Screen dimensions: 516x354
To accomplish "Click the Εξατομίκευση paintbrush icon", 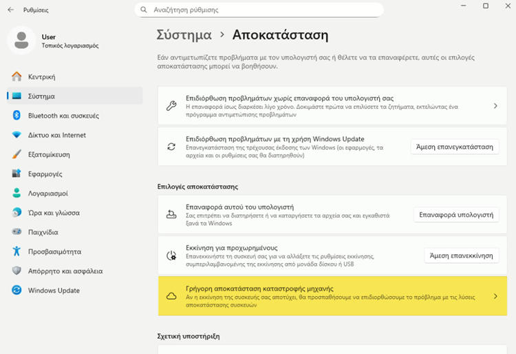I will (17, 154).
